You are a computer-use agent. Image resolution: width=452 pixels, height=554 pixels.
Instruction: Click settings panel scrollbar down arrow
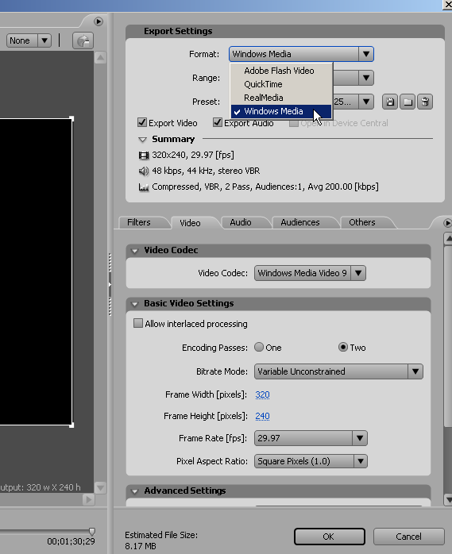[448, 499]
